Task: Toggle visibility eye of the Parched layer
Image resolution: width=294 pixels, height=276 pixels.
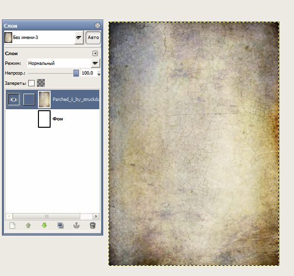Action: (14, 99)
